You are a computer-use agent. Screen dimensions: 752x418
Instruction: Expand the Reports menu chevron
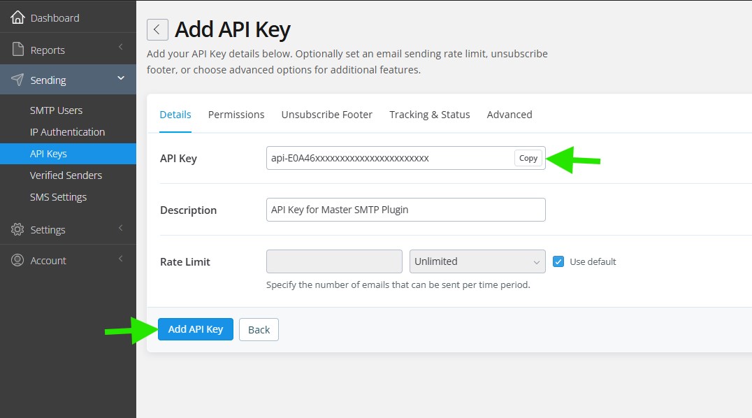click(x=120, y=48)
